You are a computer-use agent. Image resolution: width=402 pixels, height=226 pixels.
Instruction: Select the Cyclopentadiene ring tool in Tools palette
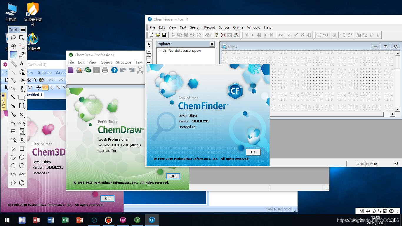(x=13, y=183)
